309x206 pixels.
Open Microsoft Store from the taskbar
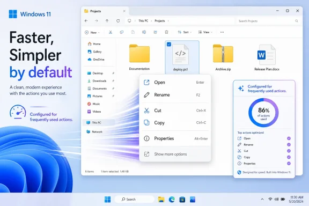point(182,200)
